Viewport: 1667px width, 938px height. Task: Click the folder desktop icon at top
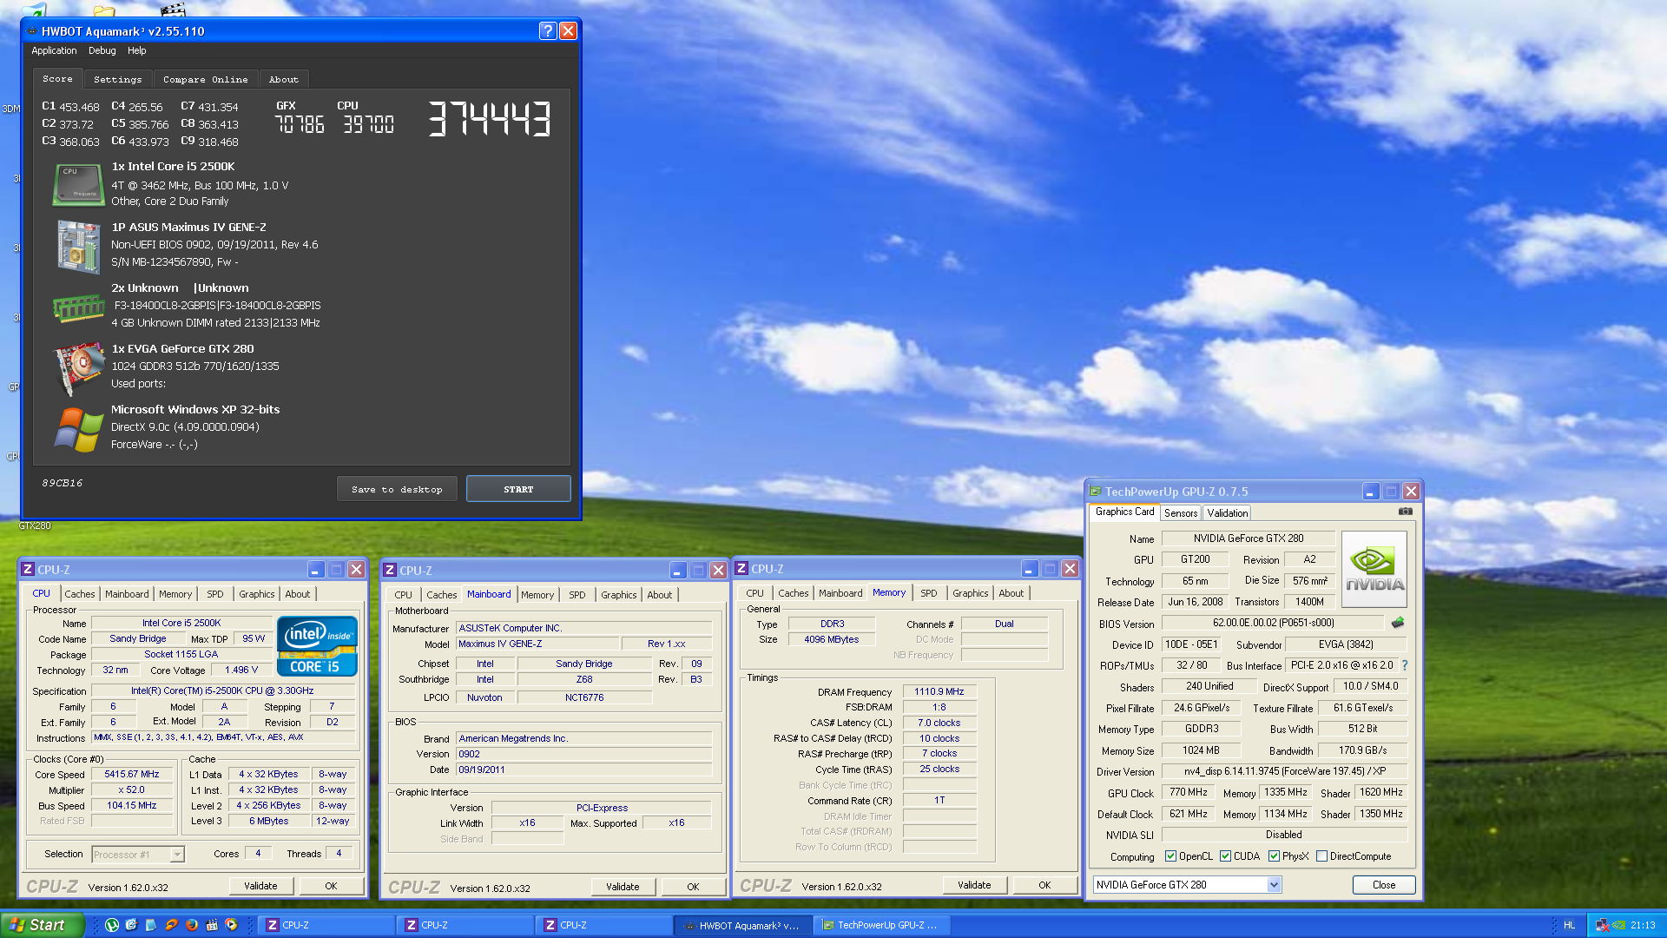point(104,10)
